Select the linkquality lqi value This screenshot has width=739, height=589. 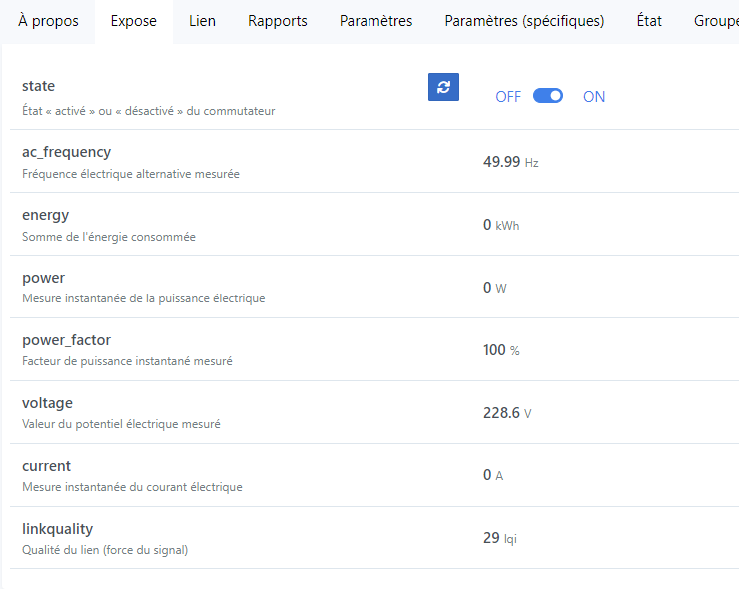click(x=499, y=538)
